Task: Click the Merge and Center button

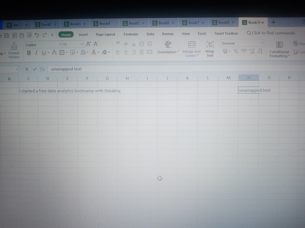Action: pos(191,49)
